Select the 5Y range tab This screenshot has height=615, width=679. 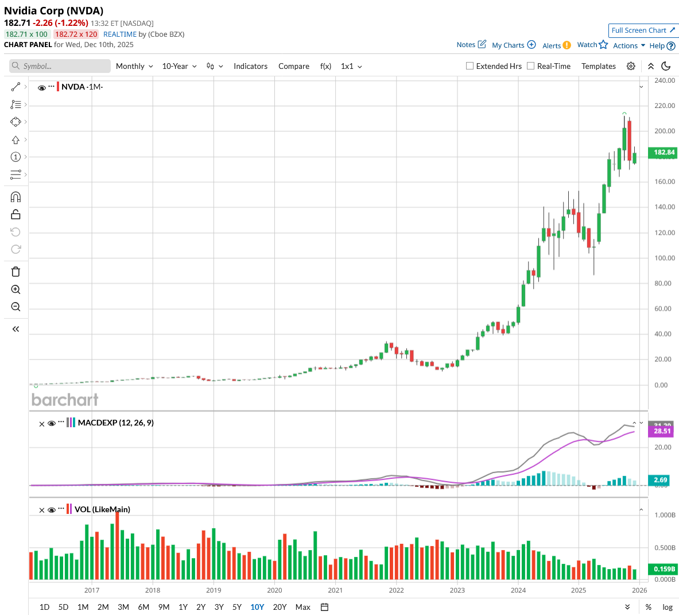[x=237, y=607]
